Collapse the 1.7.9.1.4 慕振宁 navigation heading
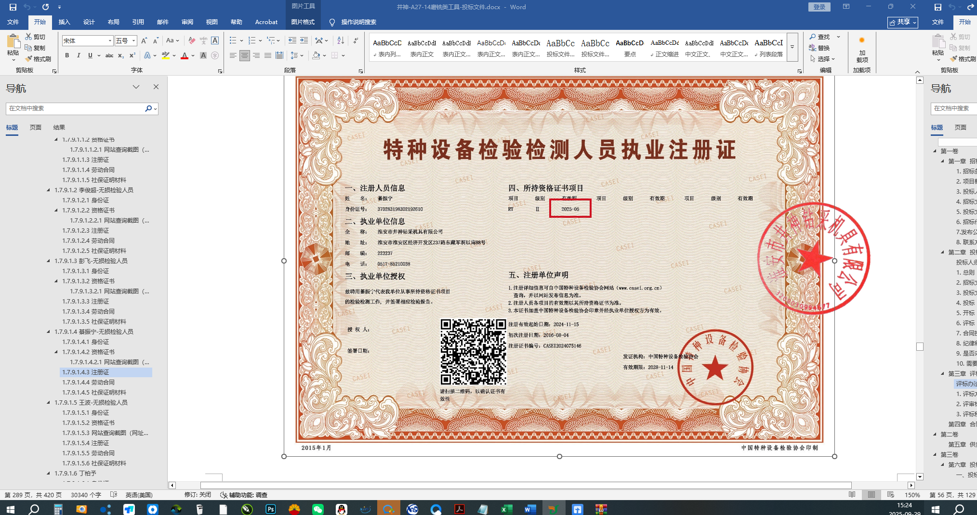The width and height of the screenshot is (977, 515). point(48,331)
